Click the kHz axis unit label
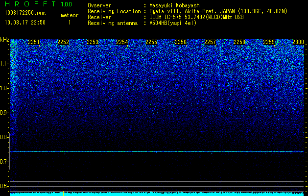This screenshot has width=308, height=196. tap(4, 40)
